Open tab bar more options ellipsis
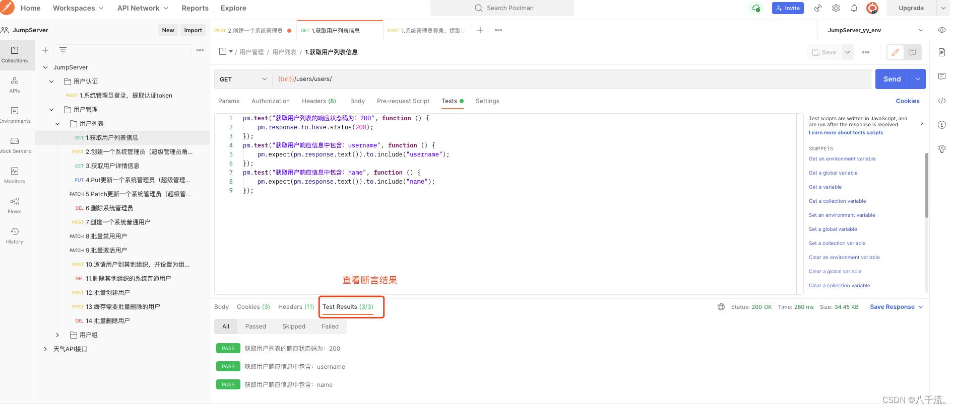Image resolution: width=953 pixels, height=409 pixels. pyautogui.click(x=498, y=30)
